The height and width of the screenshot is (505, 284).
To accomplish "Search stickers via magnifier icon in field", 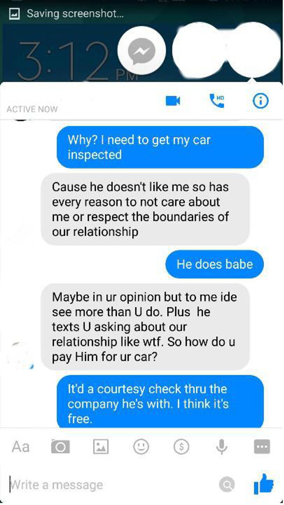I will click(x=227, y=484).
